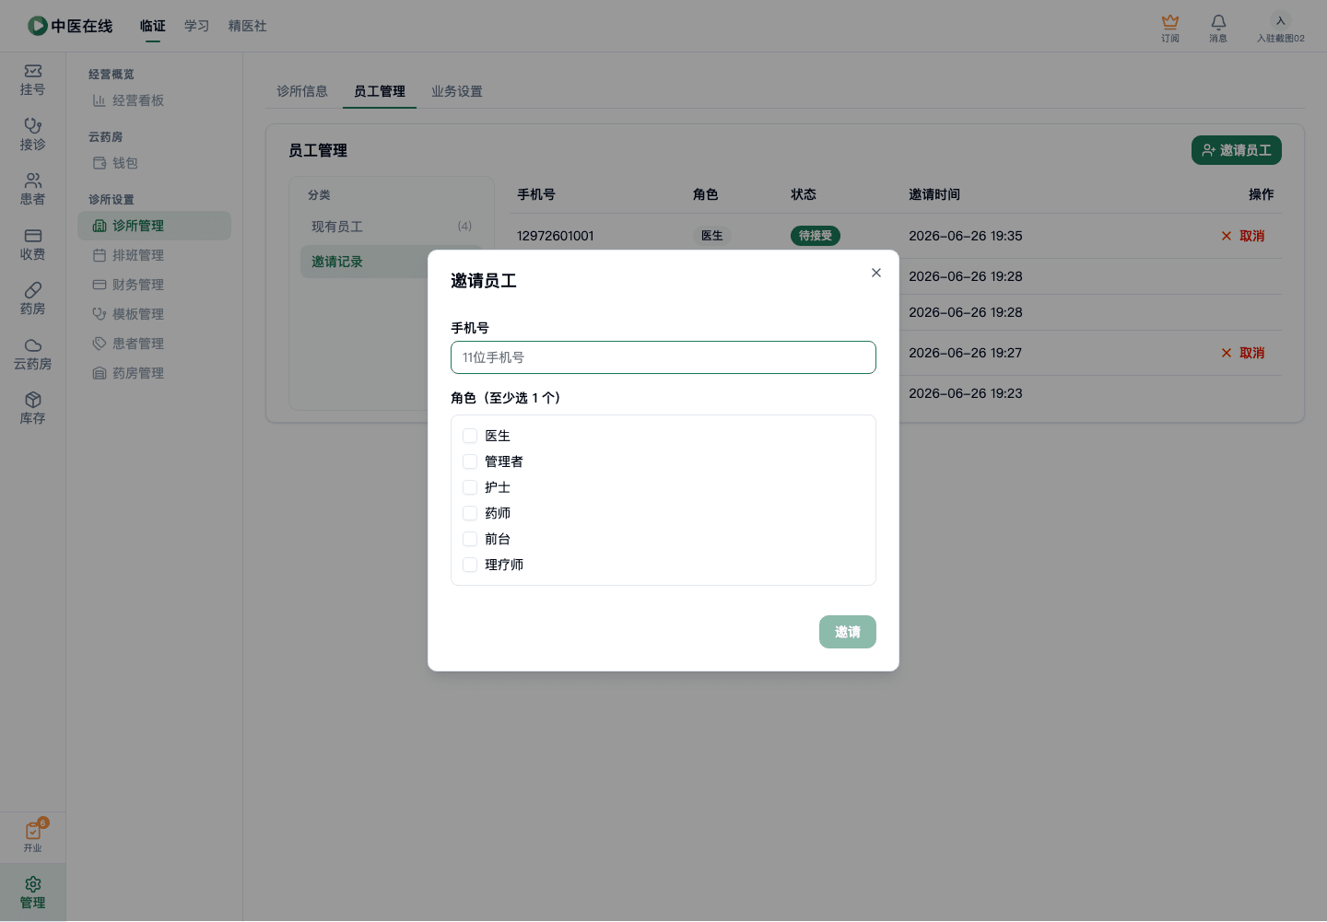Click the 邀请时间 column header
The width and height of the screenshot is (1327, 922).
click(934, 194)
